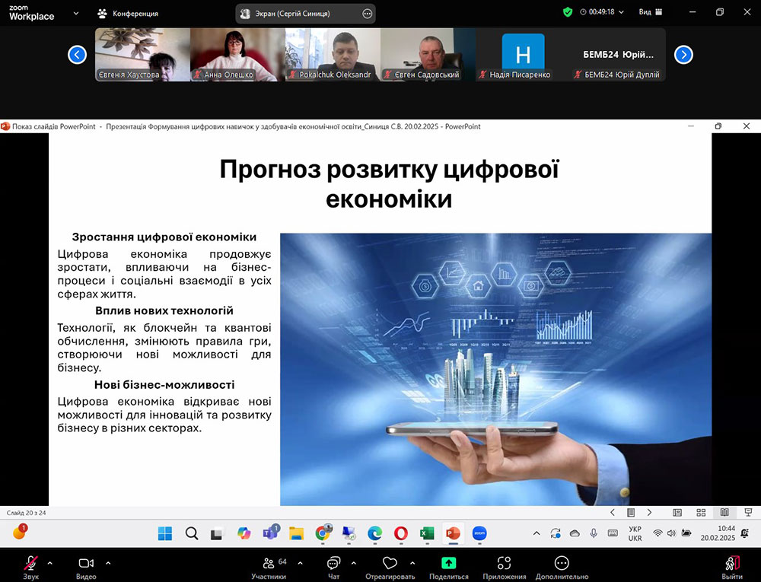Open reactions via Отреагировать
Image resolution: width=761 pixels, height=582 pixels.
coord(390,564)
